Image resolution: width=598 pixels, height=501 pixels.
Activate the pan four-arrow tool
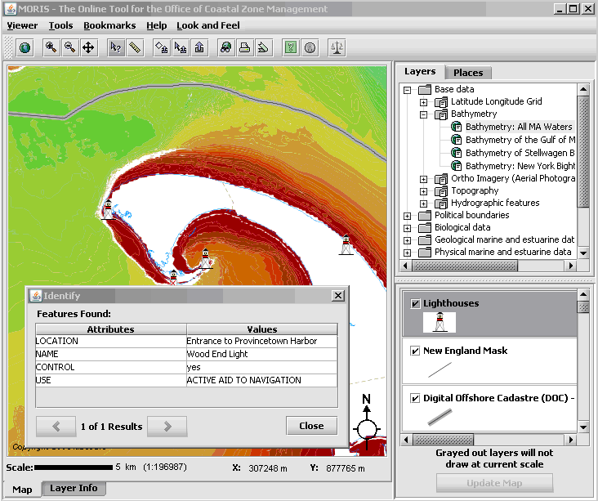[x=88, y=47]
